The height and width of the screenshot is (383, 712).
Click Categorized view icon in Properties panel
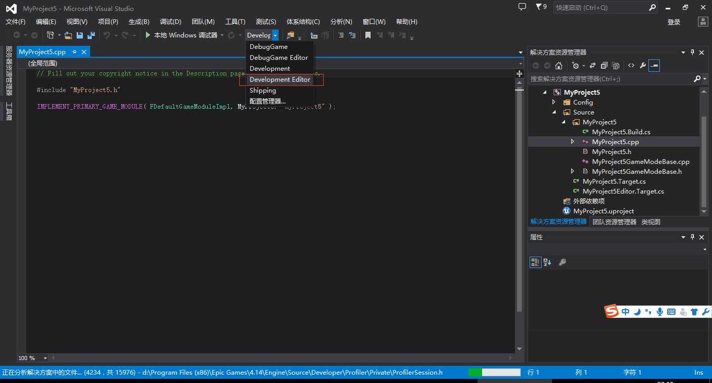[535, 262]
